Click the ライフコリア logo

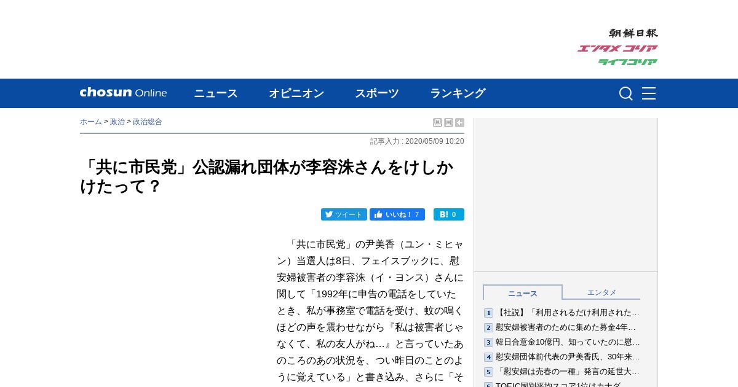tap(628, 62)
